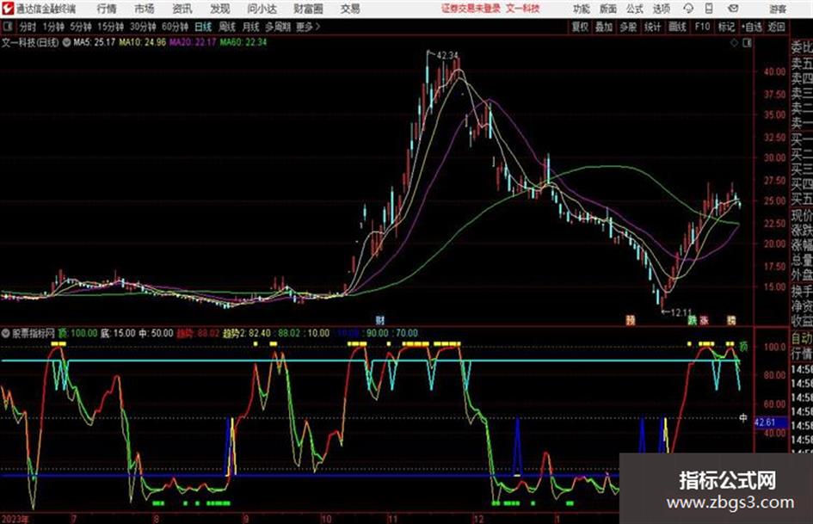Image resolution: width=813 pixels, height=524 pixels.
Task: Open the customer service headset icon
Action: (688, 9)
